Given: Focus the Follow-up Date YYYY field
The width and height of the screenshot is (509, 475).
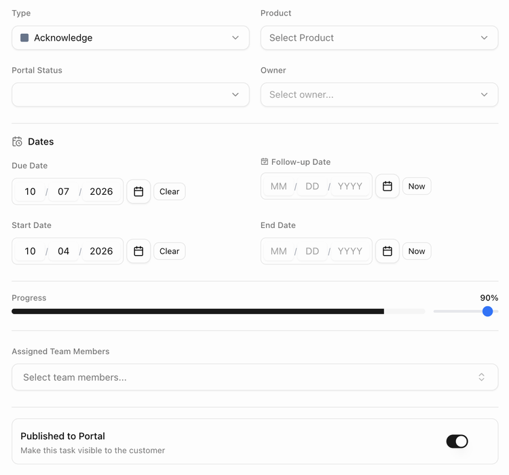Looking at the screenshot, I should pyautogui.click(x=350, y=186).
